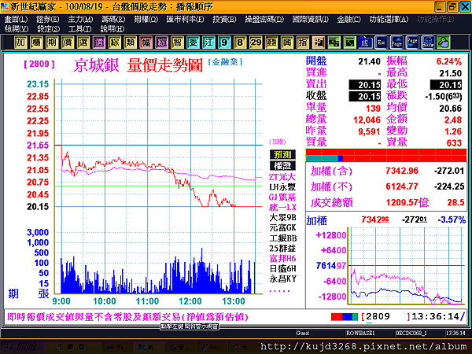Select 日盛6H in the warrant list
472x354 pixels.
(x=282, y=268)
